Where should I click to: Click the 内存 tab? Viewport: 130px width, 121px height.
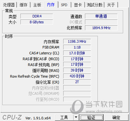coord(51,5)
